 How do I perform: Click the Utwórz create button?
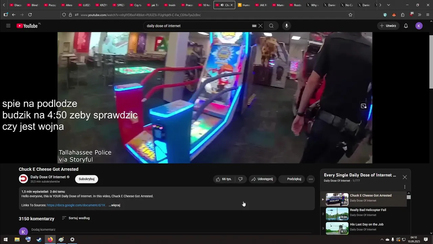coord(388,26)
